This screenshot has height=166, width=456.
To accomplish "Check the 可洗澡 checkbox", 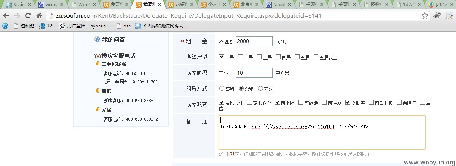I will [325, 102].
